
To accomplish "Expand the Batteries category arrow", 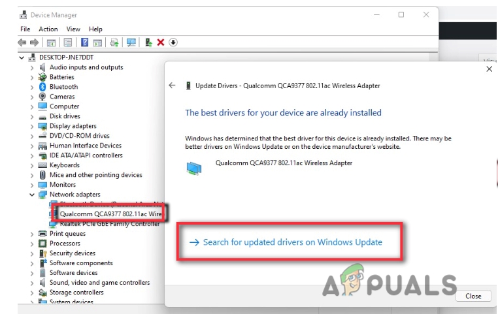I will pyautogui.click(x=32, y=78).
